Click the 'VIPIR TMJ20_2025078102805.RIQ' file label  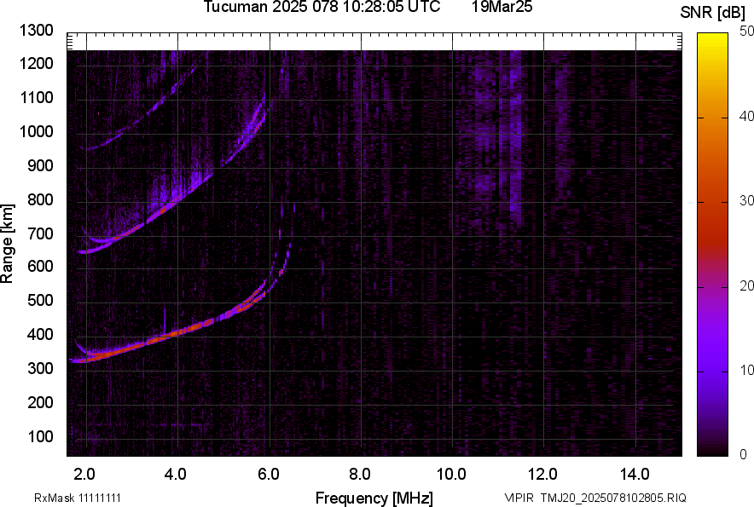click(595, 498)
